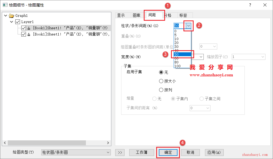Screen dimensions: 273x159
Task: Select the 按列 subset radio button
Action: point(161,90)
